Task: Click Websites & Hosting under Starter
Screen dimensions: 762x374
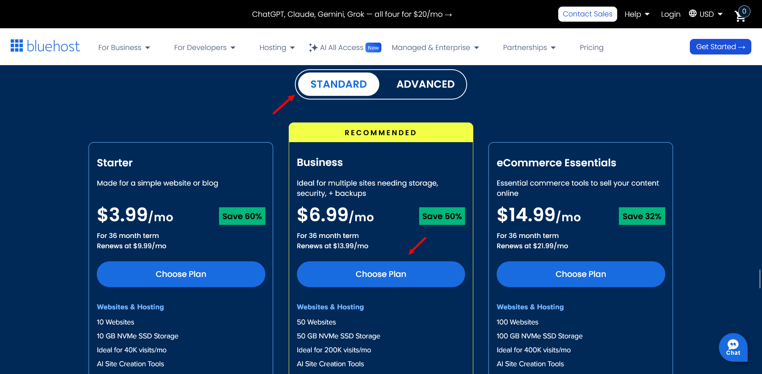Action: click(x=130, y=307)
